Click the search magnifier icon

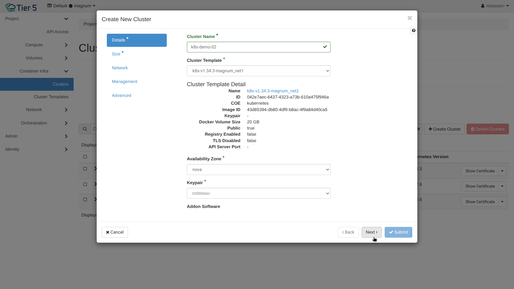click(85, 129)
